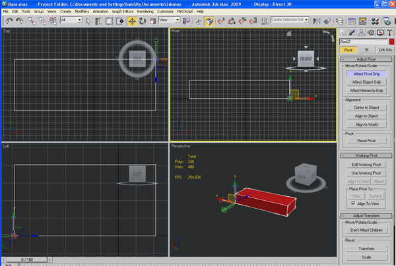Open the Select by Name tool
The height and width of the screenshot is (266, 396).
coord(98,21)
